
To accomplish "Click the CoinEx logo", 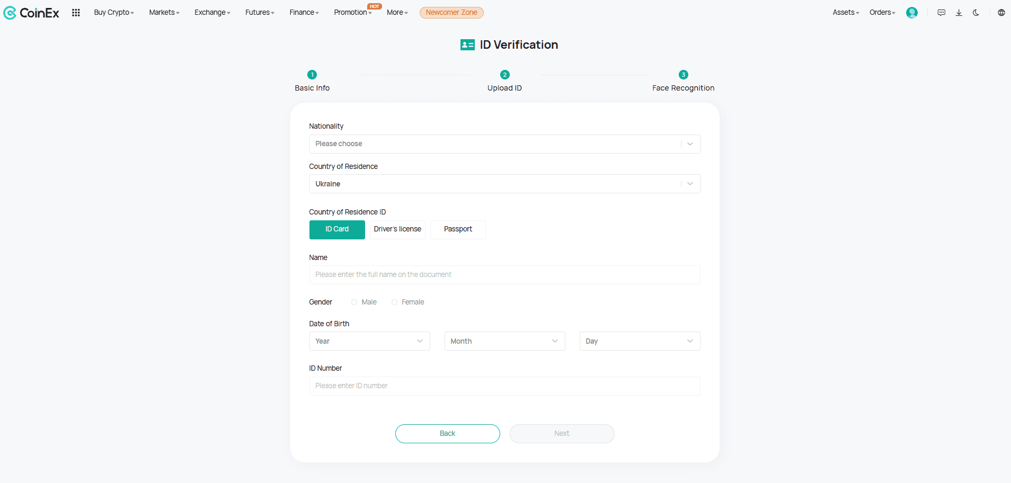I will 31,13.
